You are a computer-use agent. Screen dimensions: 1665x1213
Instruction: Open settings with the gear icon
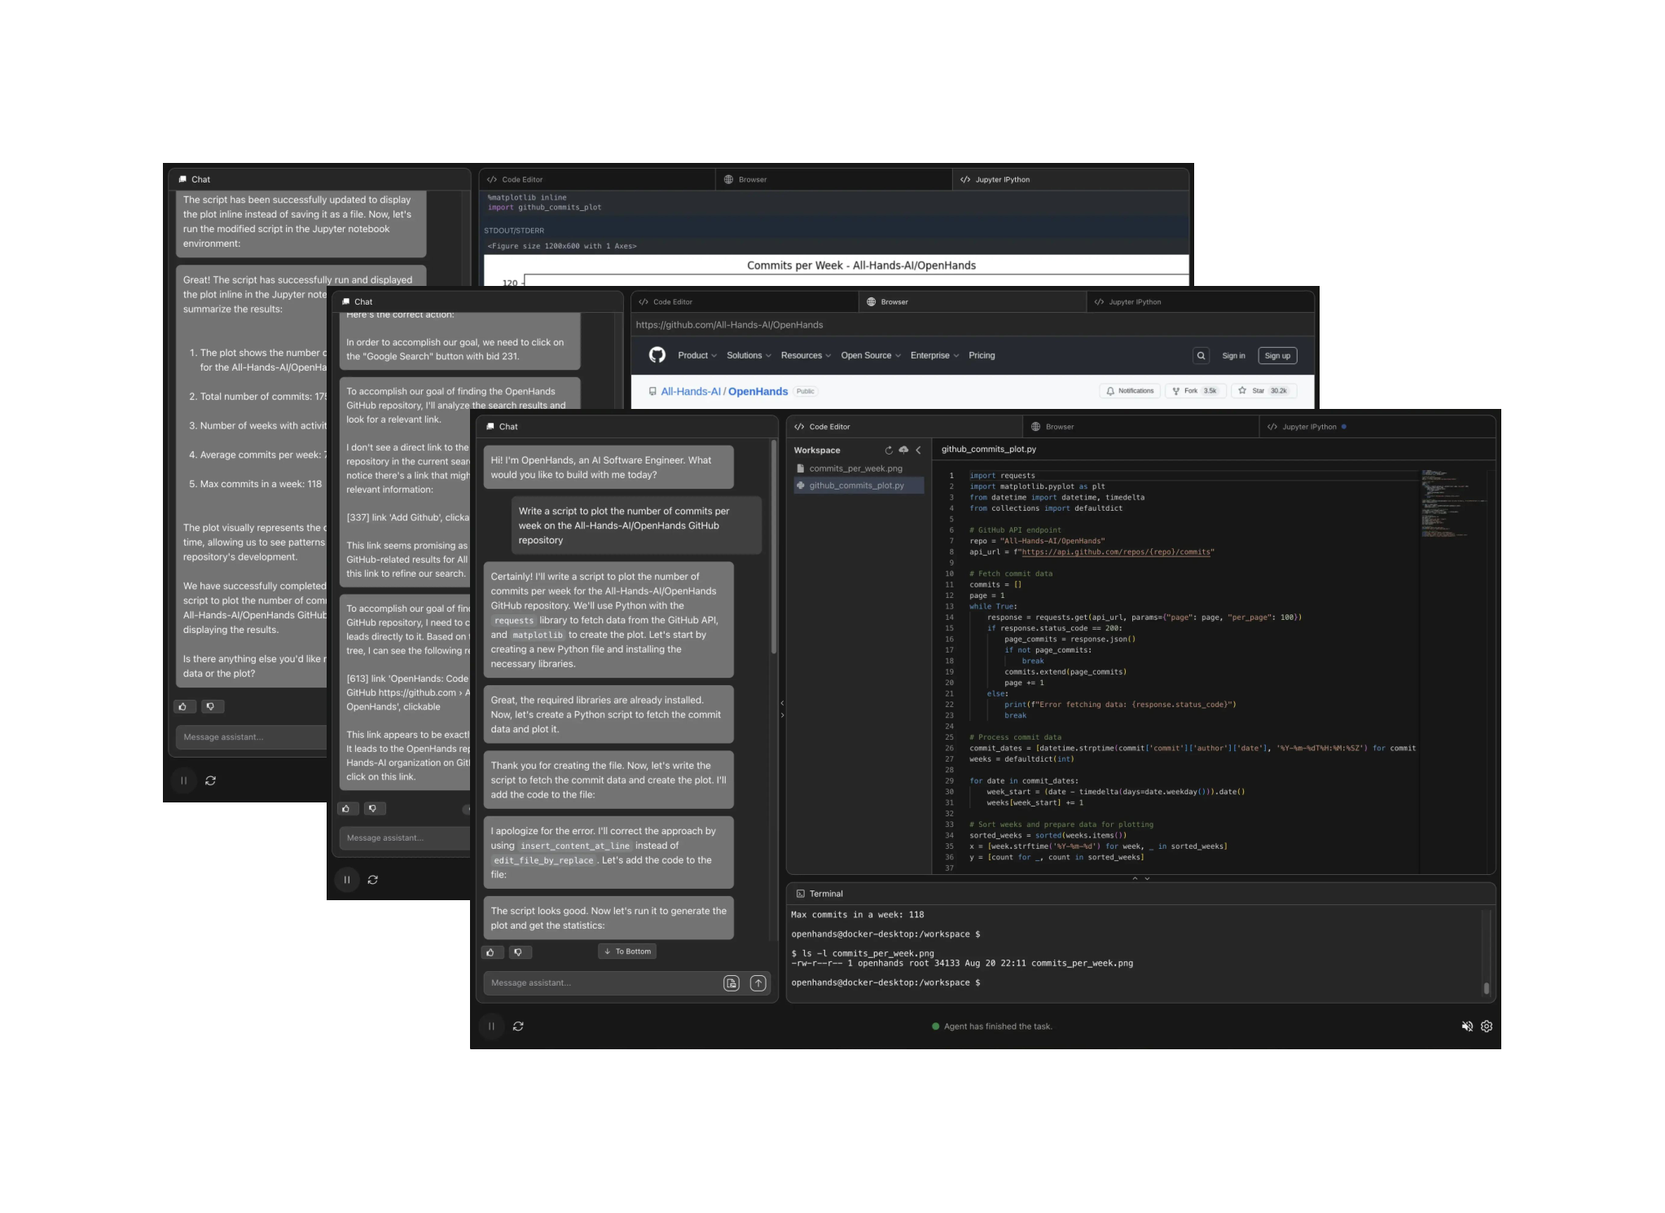[x=1487, y=1026]
